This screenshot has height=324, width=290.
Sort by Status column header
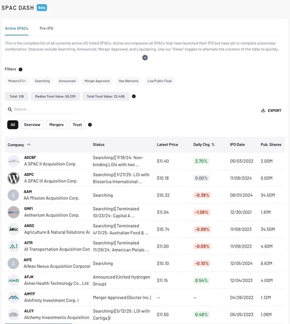(99, 145)
